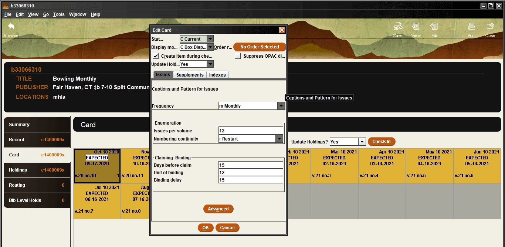Click the No Order Selected button

pos(260,47)
